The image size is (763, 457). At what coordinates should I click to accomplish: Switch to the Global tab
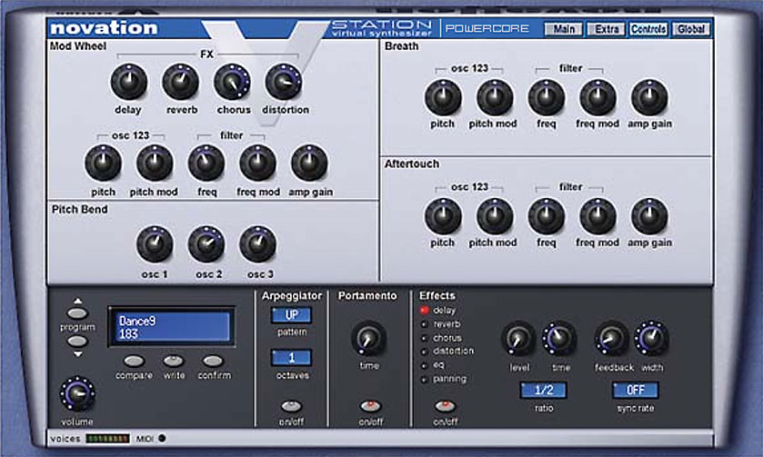(692, 29)
